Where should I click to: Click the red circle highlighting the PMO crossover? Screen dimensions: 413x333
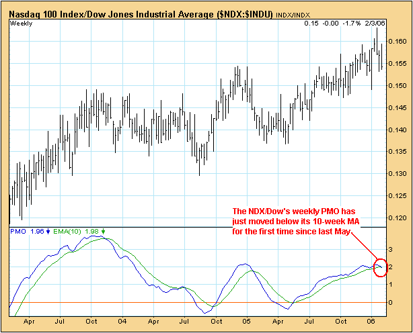[379, 267]
